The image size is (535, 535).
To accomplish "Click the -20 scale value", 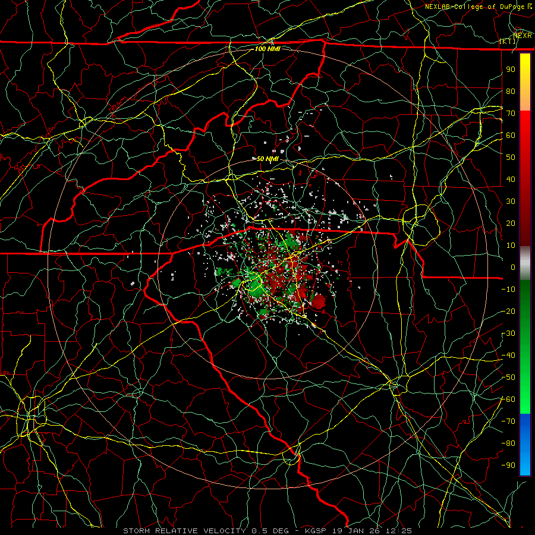I will [x=508, y=311].
